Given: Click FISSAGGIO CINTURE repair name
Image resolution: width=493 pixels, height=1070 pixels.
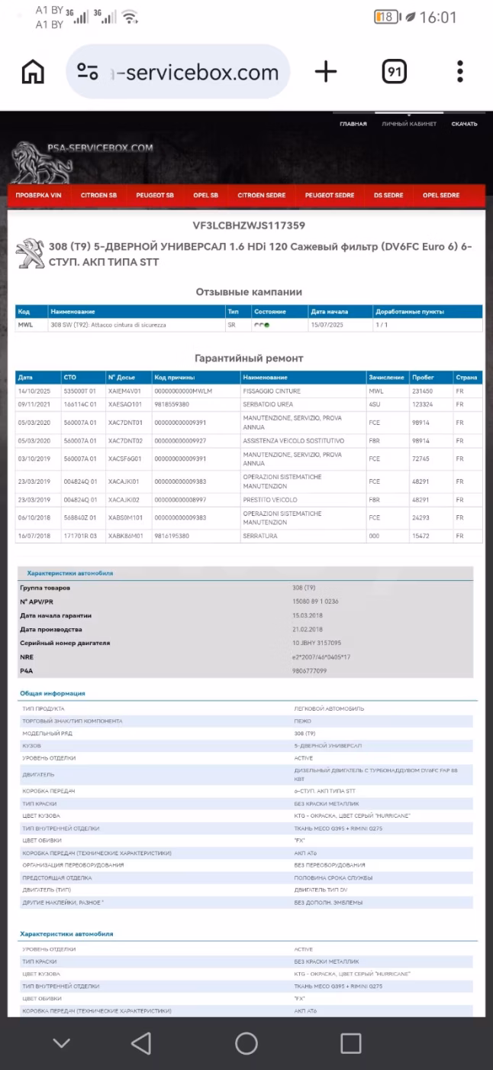Looking at the screenshot, I should click(x=272, y=391).
